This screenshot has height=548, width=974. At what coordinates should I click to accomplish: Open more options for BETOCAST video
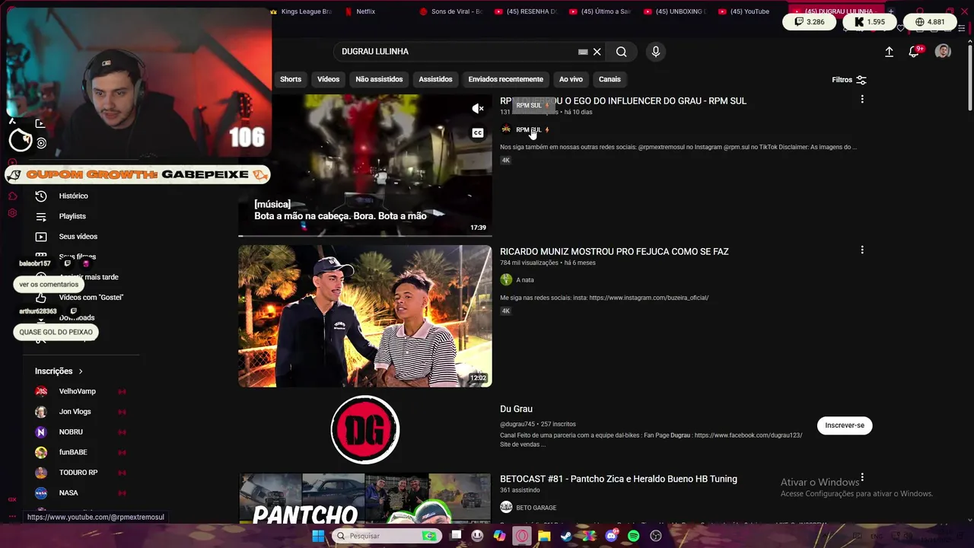click(x=862, y=478)
